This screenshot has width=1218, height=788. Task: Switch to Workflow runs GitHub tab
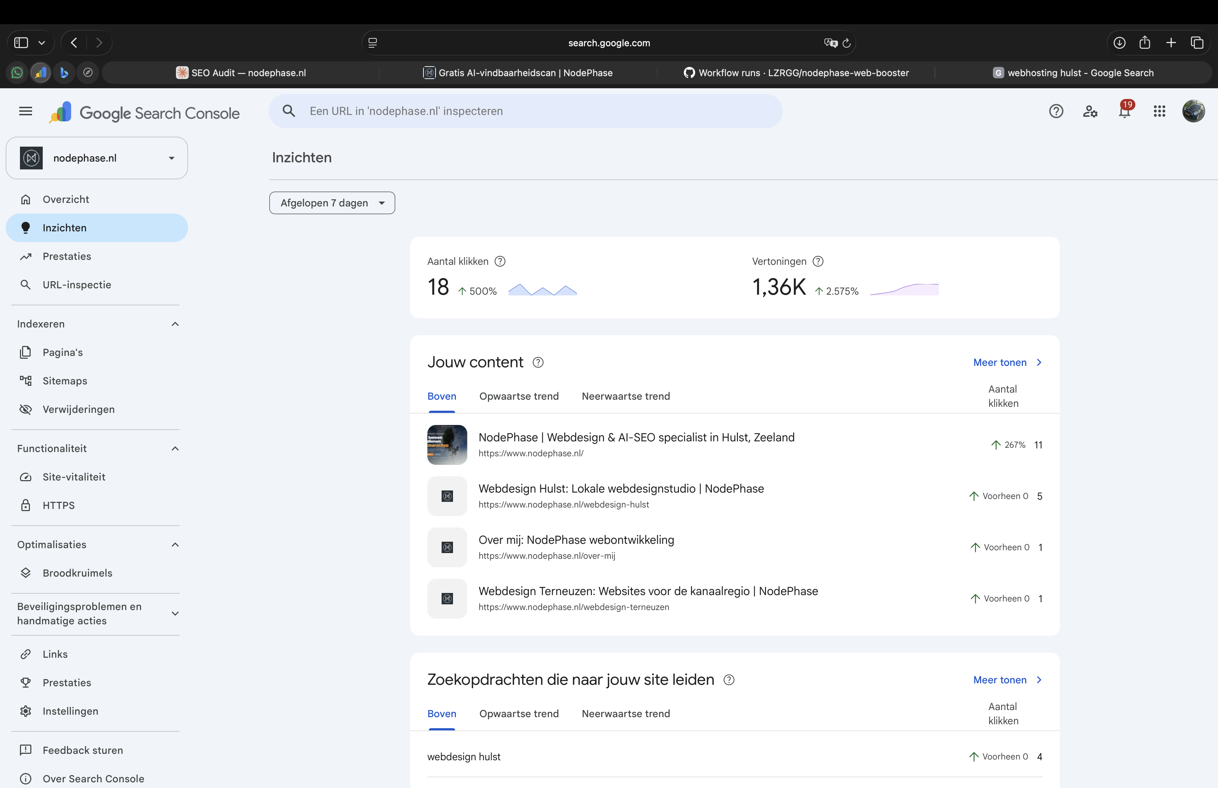click(796, 73)
